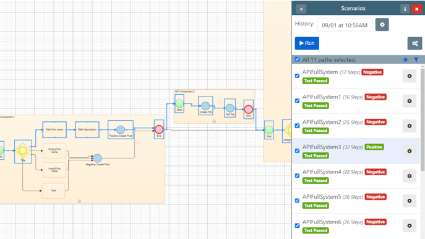Select the End node in API Component 2
The height and width of the screenshot is (239, 425).
[249, 110]
